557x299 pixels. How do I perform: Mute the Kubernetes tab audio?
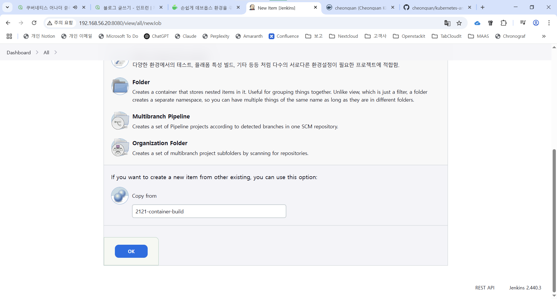(x=75, y=8)
